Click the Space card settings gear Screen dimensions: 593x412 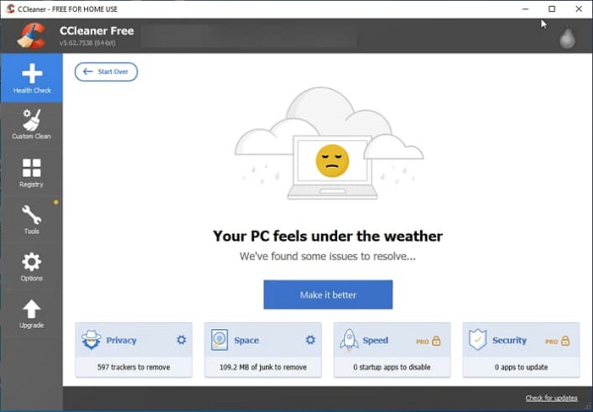coord(310,340)
